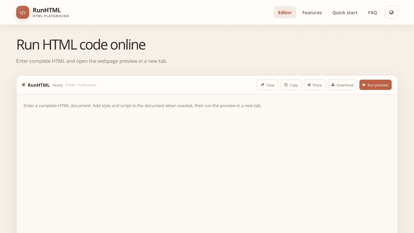Open the language globe selector
The height and width of the screenshot is (233, 414).
pyautogui.click(x=391, y=12)
